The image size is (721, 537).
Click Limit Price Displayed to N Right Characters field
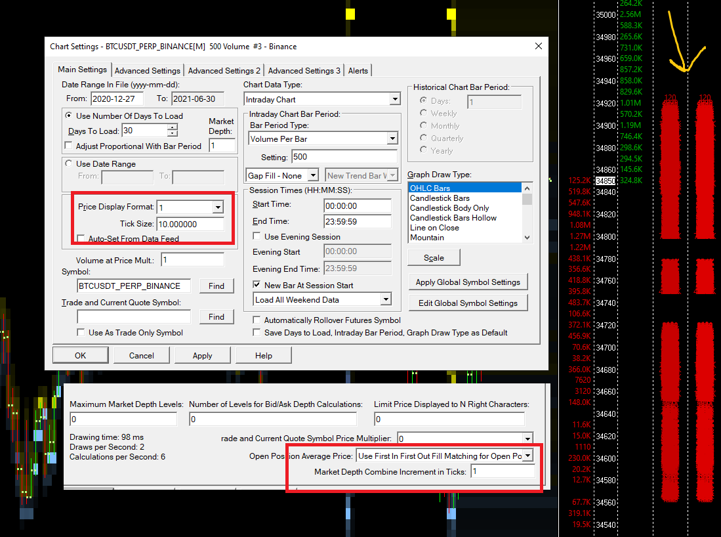[x=449, y=419]
